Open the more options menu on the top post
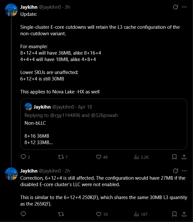Image resolution: width=193 pixels, height=222 pixels. 184,7
